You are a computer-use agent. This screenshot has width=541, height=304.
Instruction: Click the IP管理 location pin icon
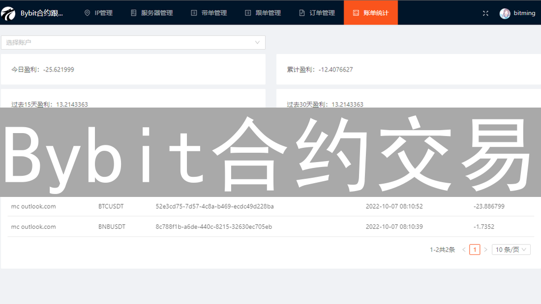pyautogui.click(x=87, y=13)
